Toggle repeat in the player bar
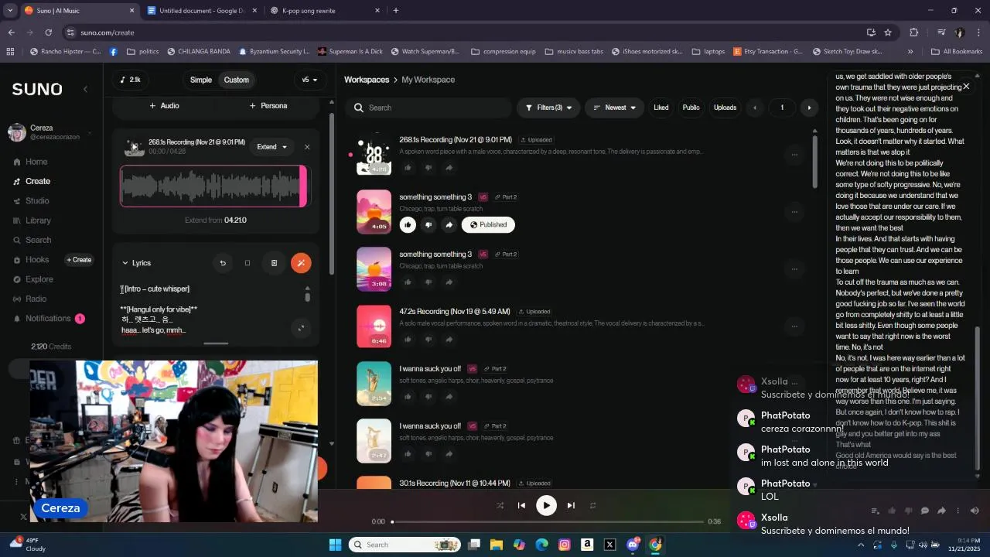The image size is (990, 557). pyautogui.click(x=592, y=505)
